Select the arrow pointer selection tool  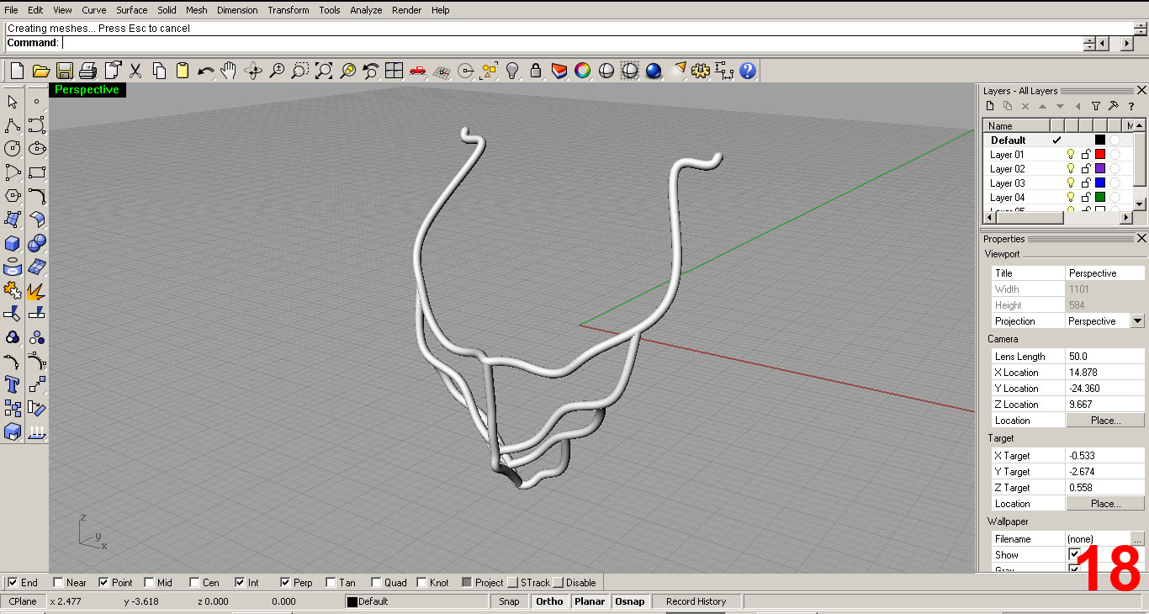pyautogui.click(x=13, y=102)
